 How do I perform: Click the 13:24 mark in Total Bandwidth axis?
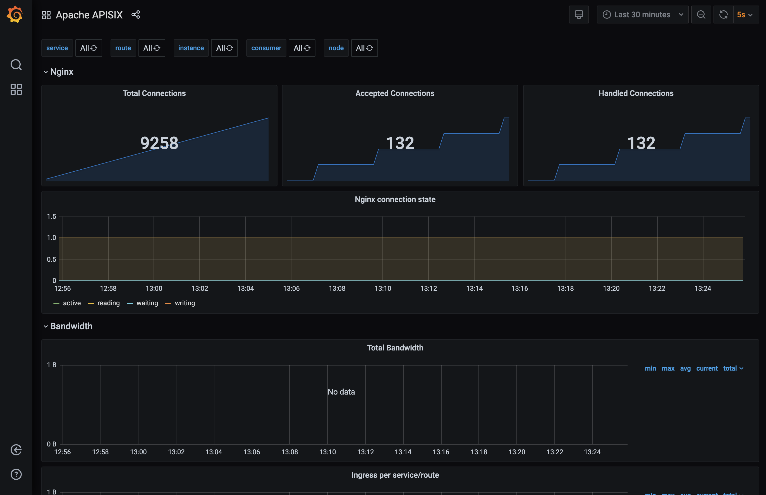tap(592, 452)
